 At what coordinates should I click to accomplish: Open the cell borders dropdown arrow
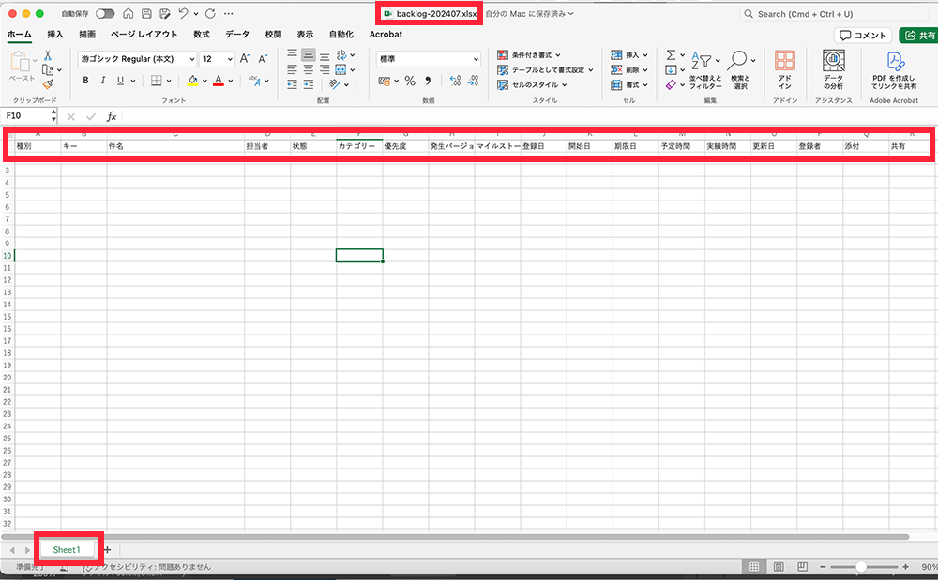[x=169, y=81]
